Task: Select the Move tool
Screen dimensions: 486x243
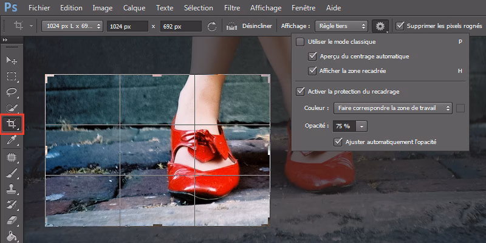Action: tap(12, 60)
